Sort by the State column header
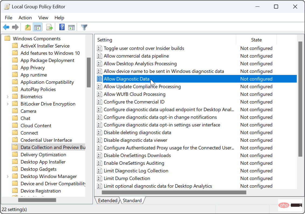This screenshot has width=305, height=214. pyautogui.click(x=256, y=40)
